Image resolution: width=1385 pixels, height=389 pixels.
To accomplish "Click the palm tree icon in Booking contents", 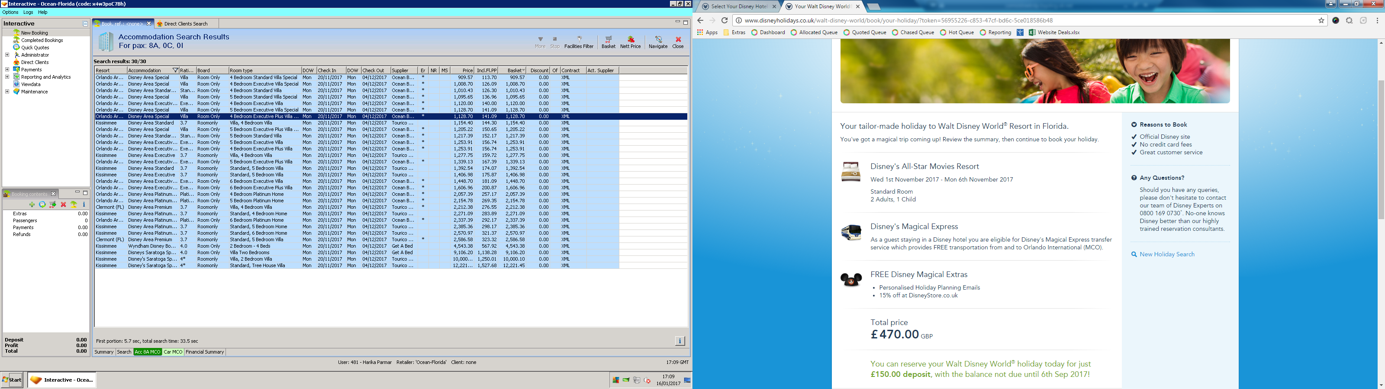I will [74, 205].
